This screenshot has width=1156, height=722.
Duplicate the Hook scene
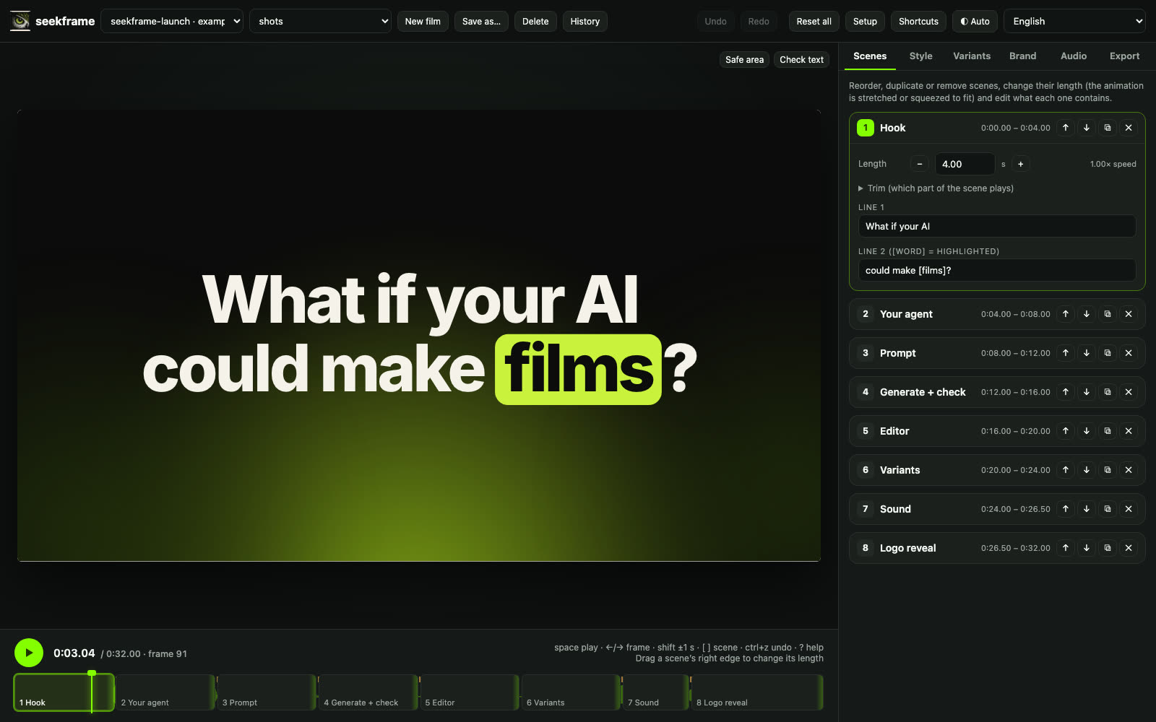click(x=1108, y=128)
